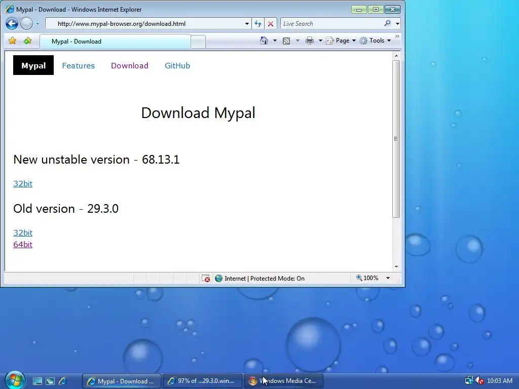519x389 pixels.
Task: Open the GitHub nav link
Action: [x=177, y=65]
